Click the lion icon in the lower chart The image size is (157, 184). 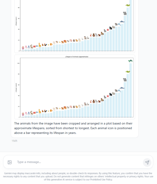(x=65, y=108)
